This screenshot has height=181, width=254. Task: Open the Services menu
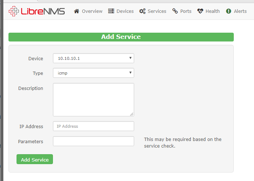click(x=157, y=11)
